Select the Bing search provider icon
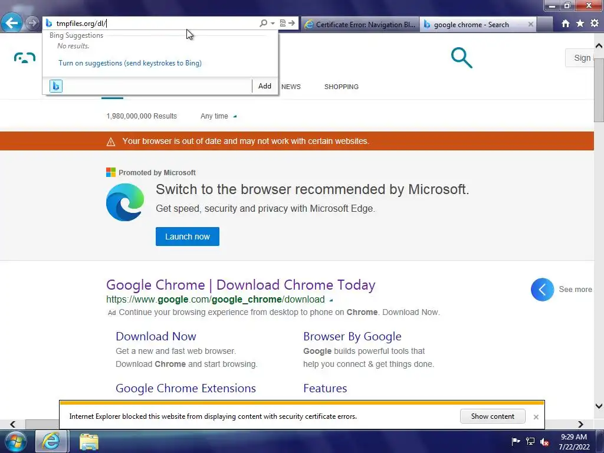This screenshot has height=453, width=604. [56, 86]
